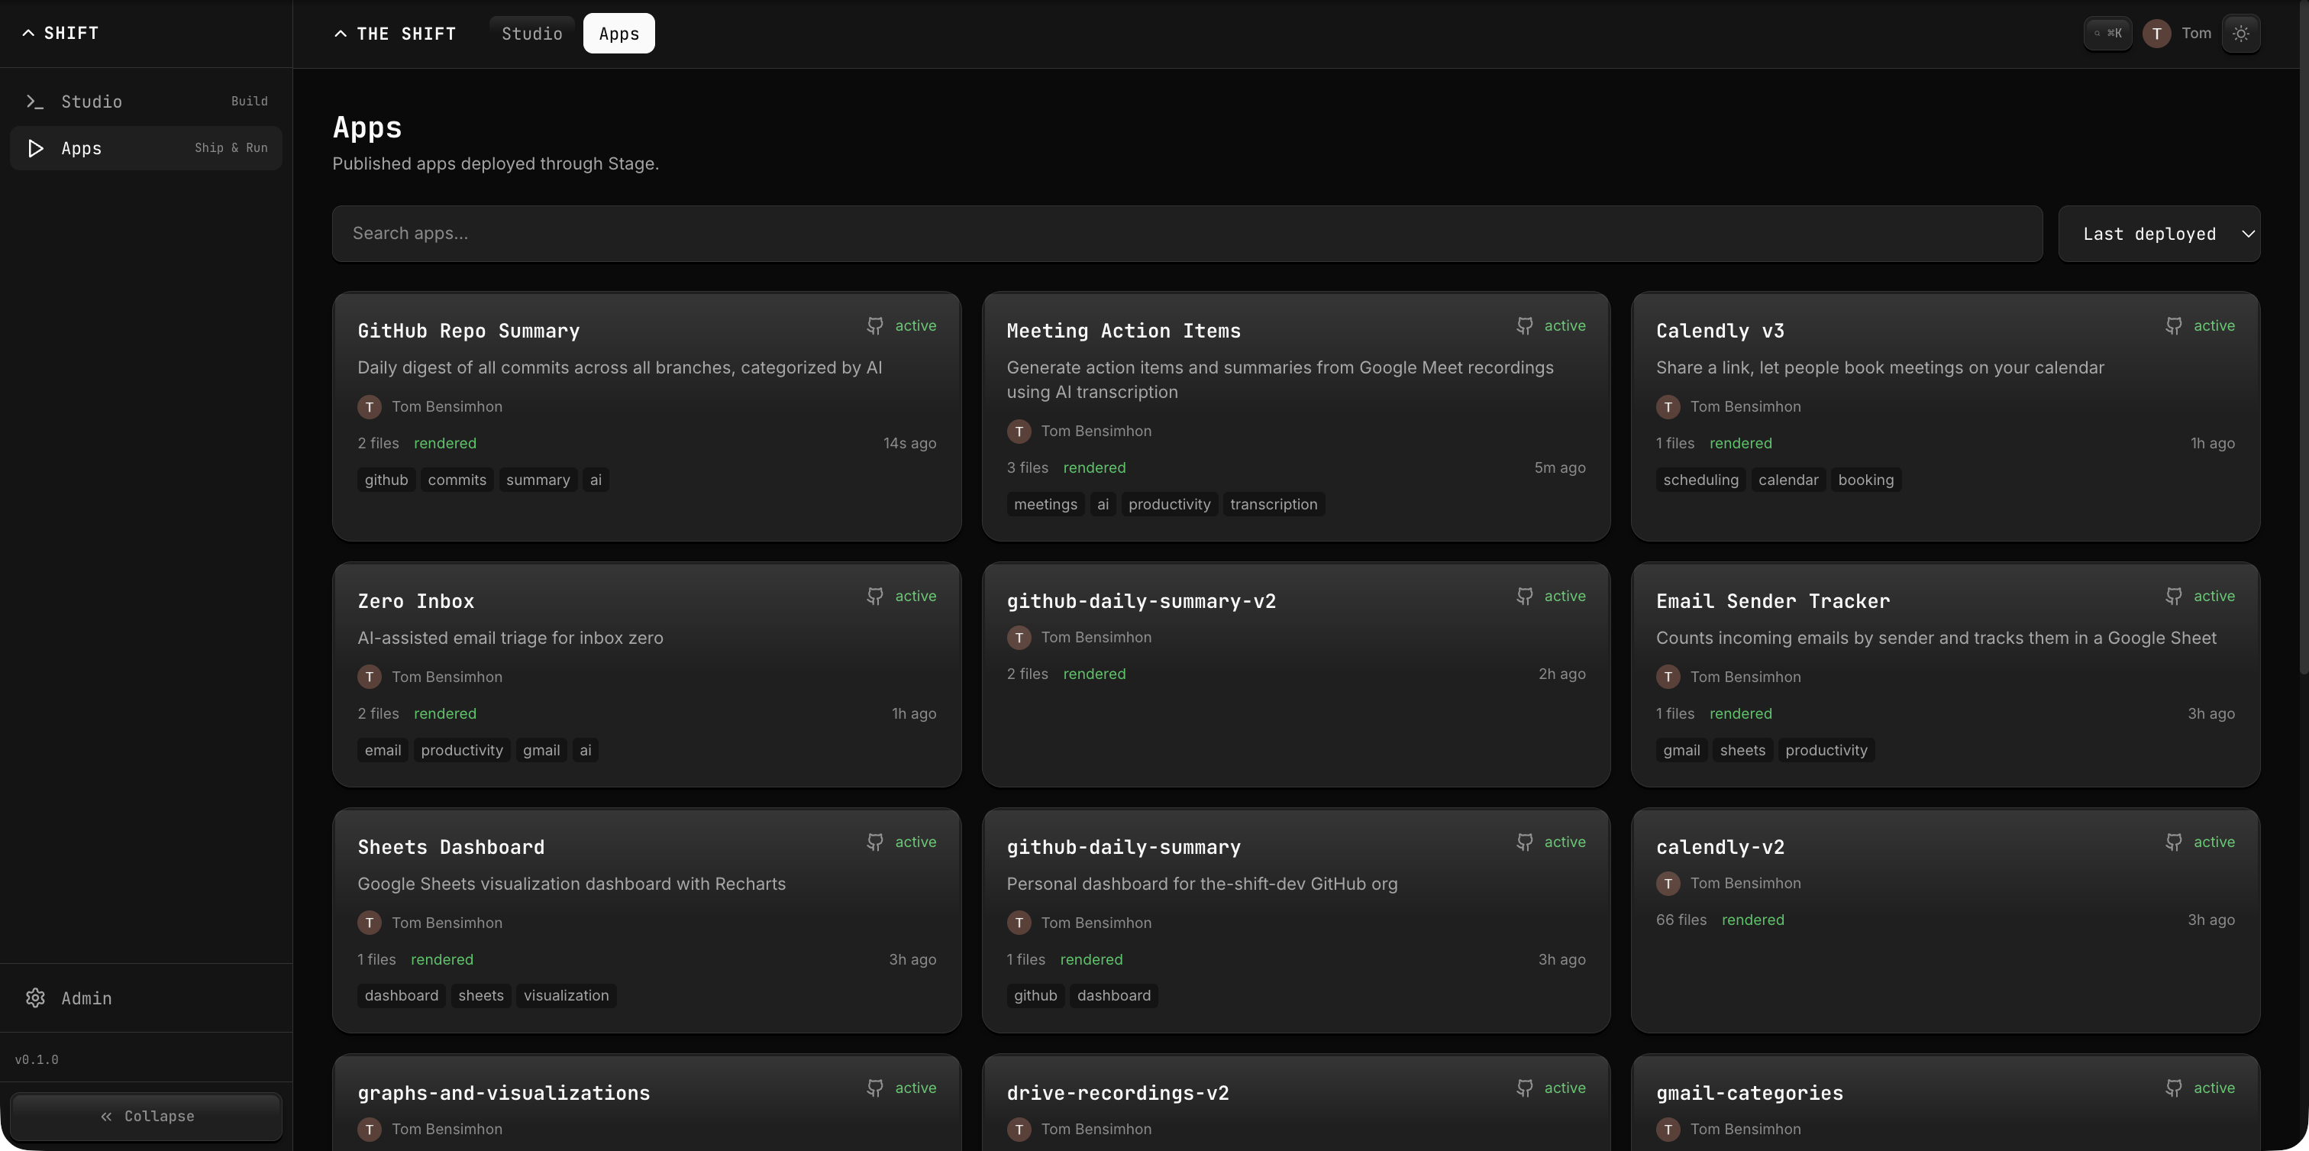Click the avatar on the Sheets Dashboard card
This screenshot has width=2309, height=1151.
point(368,923)
